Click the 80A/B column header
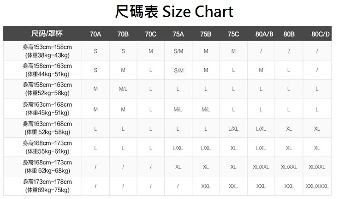 (264, 34)
